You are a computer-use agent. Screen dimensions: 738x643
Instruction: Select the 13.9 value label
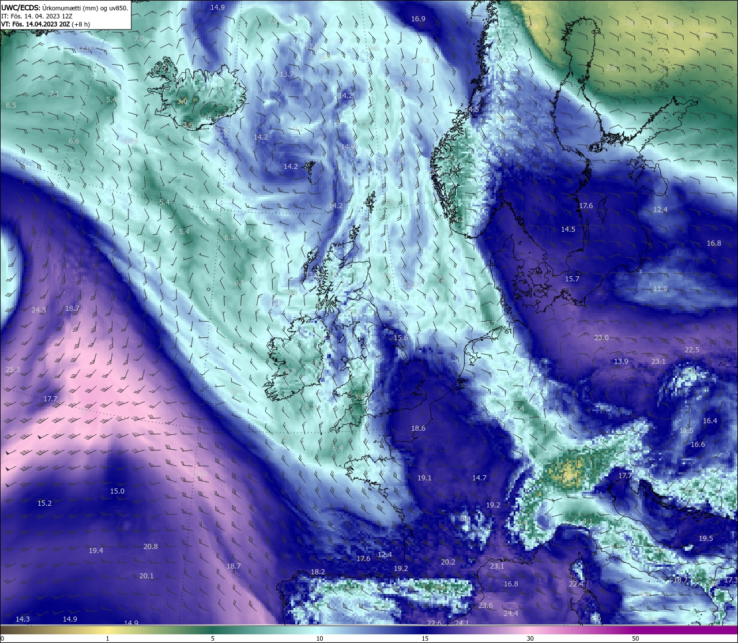621,362
